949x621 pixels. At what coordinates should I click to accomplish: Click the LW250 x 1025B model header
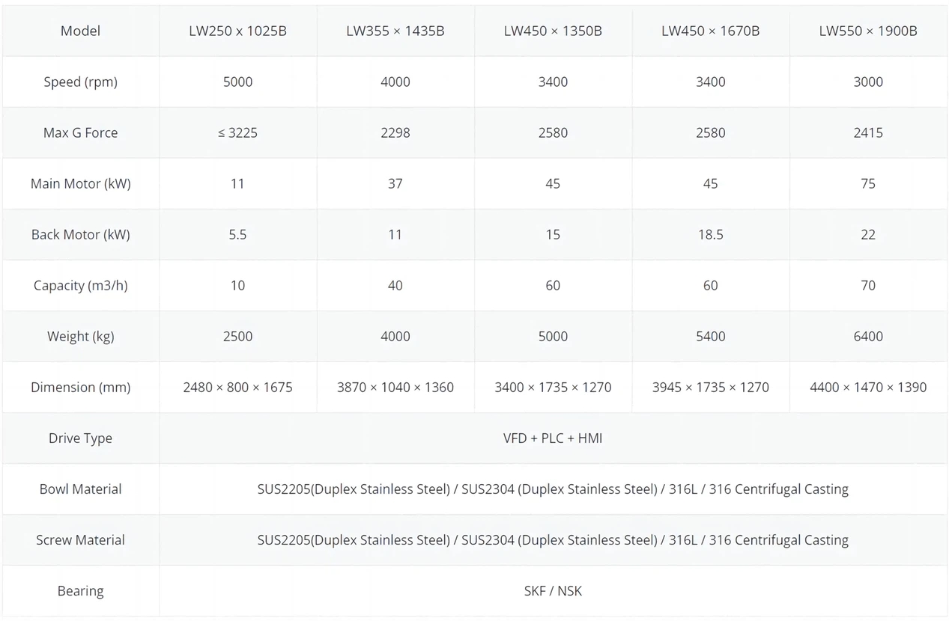tap(237, 31)
